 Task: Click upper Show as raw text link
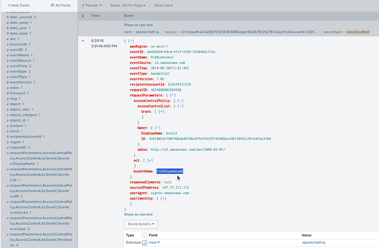click(x=139, y=25)
